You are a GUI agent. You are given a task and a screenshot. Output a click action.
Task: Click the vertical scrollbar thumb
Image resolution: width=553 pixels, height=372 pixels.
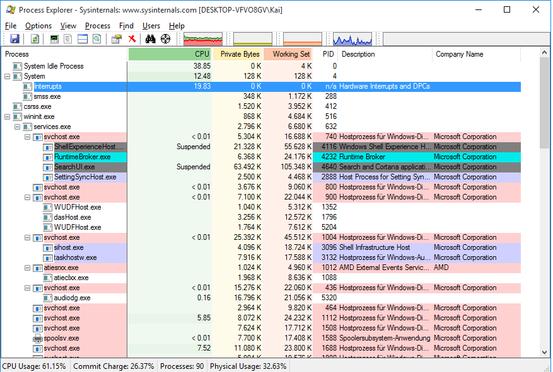coord(544,103)
